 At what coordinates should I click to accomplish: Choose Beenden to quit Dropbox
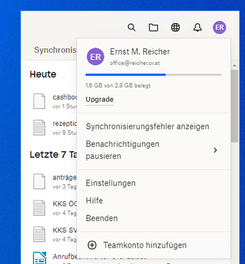[x=101, y=218]
